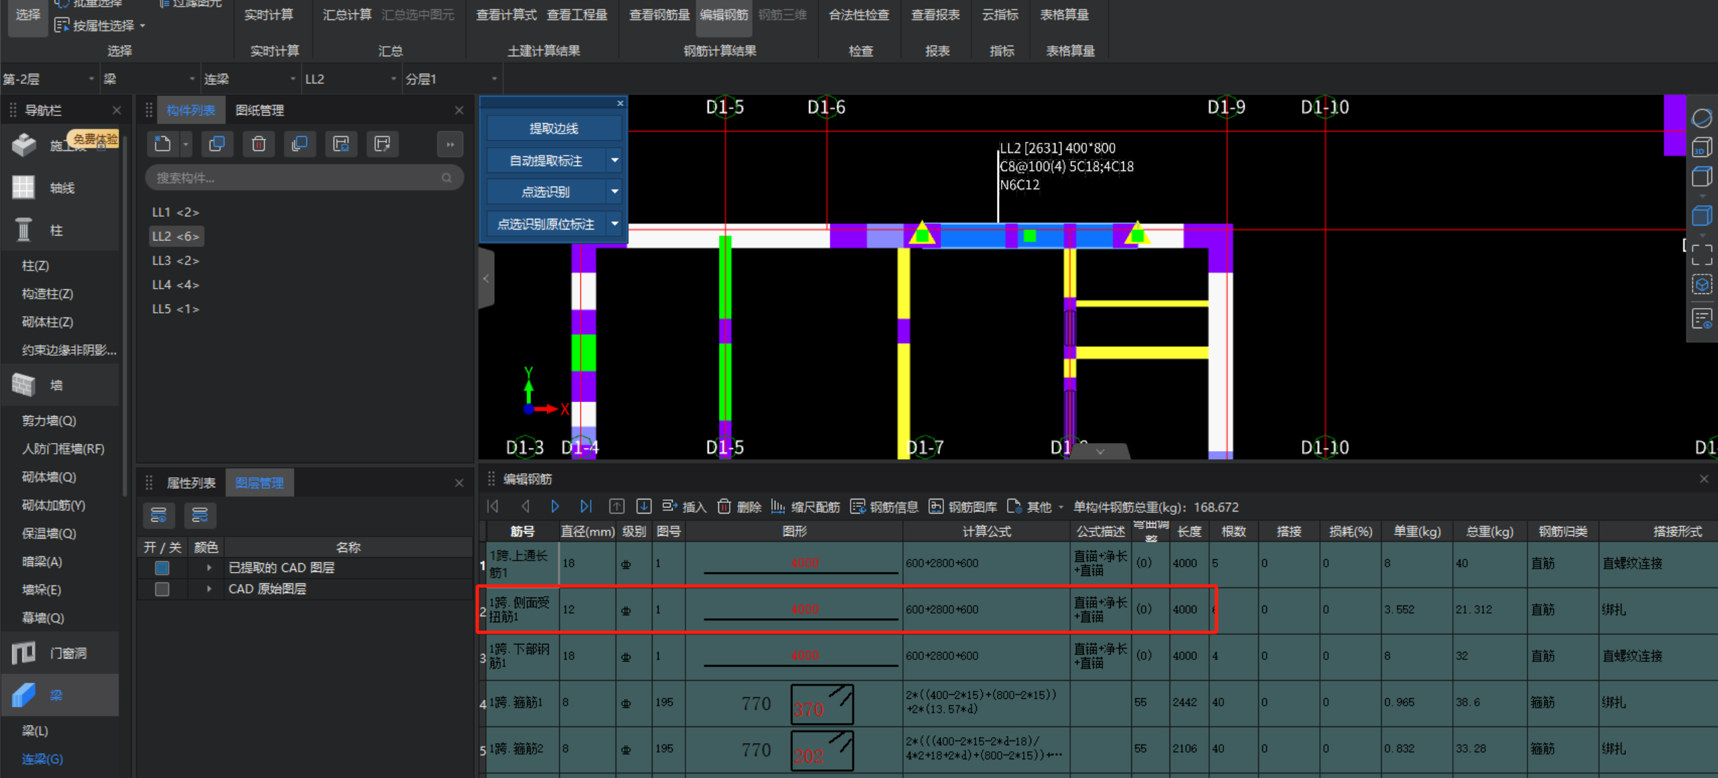Click the fullscreen brackets icon
The width and height of the screenshot is (1718, 778).
pos(1701,255)
